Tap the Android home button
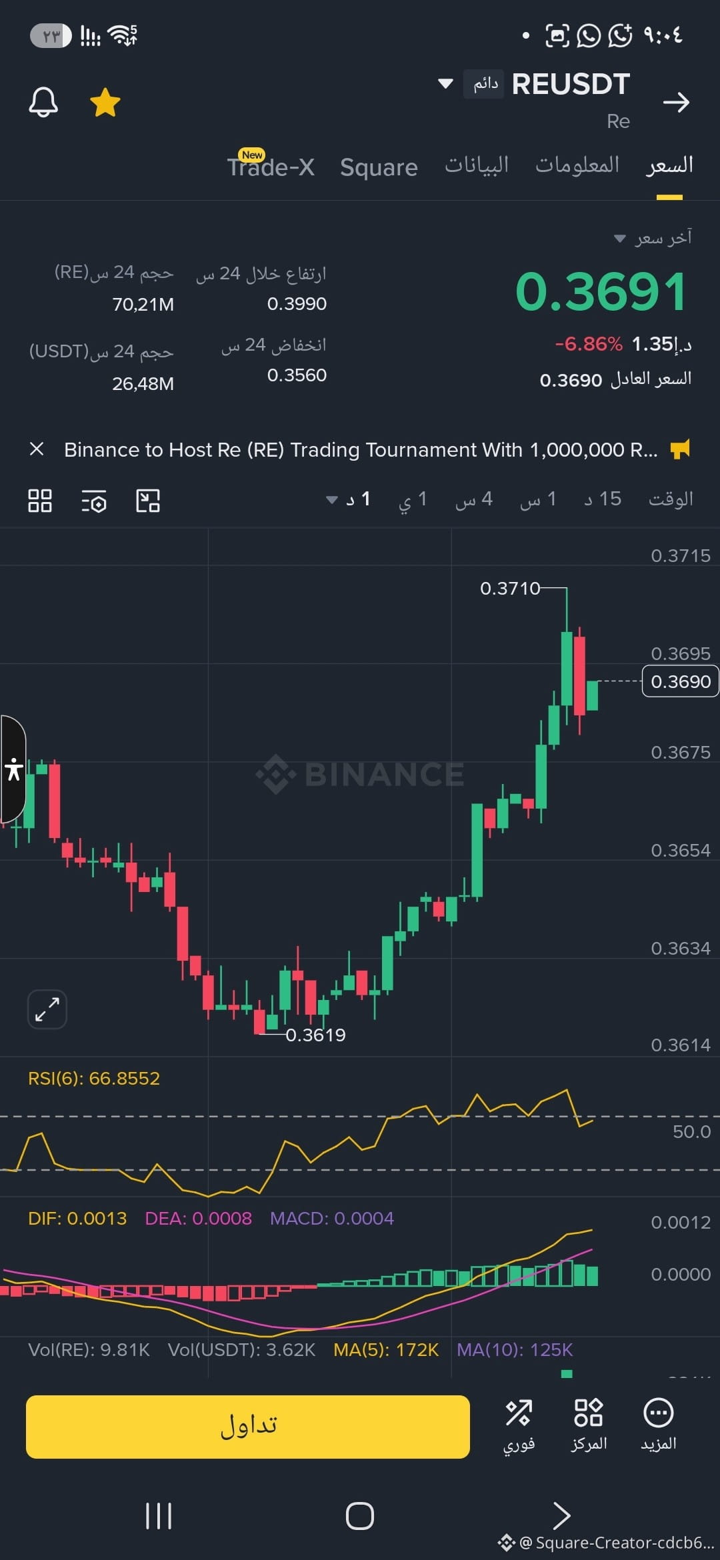 click(x=360, y=1516)
